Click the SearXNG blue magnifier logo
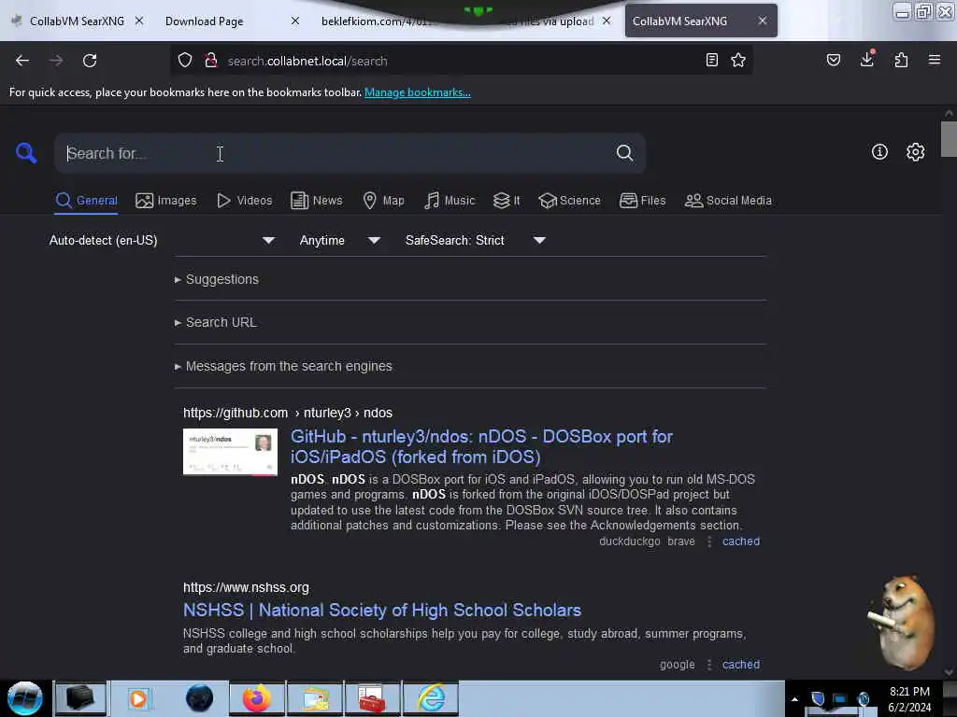This screenshot has height=717, width=957. [26, 152]
